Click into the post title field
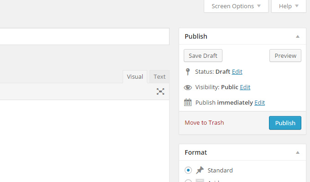This screenshot has height=182, width=310. pos(85,36)
